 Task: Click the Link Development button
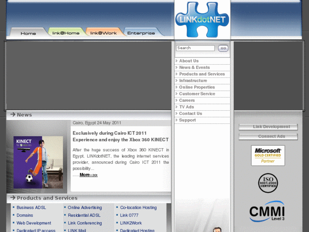268,127
